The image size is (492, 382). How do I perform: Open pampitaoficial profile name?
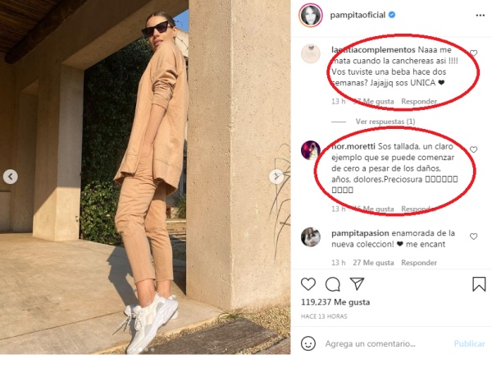coord(358,15)
